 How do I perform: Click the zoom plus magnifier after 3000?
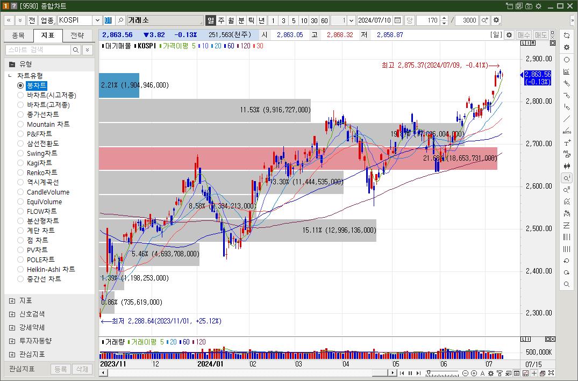coord(485,20)
